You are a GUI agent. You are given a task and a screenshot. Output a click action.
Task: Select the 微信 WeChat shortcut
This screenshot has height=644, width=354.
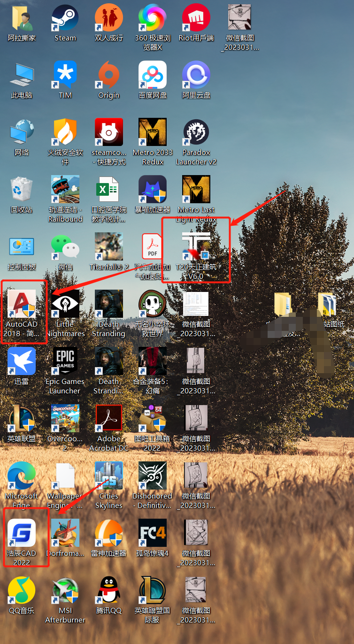click(65, 247)
